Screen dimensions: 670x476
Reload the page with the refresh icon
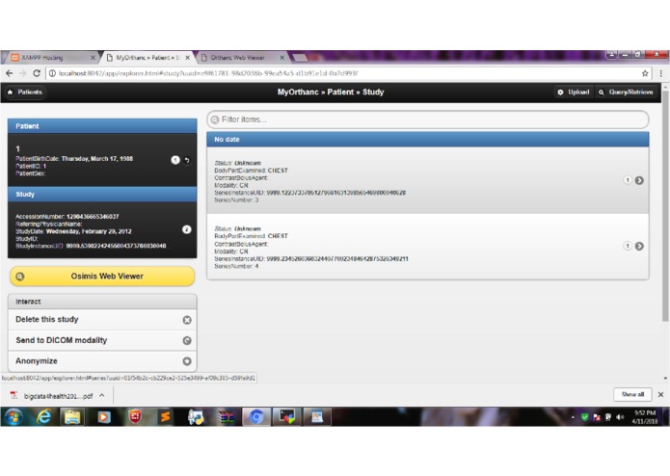tap(37, 73)
